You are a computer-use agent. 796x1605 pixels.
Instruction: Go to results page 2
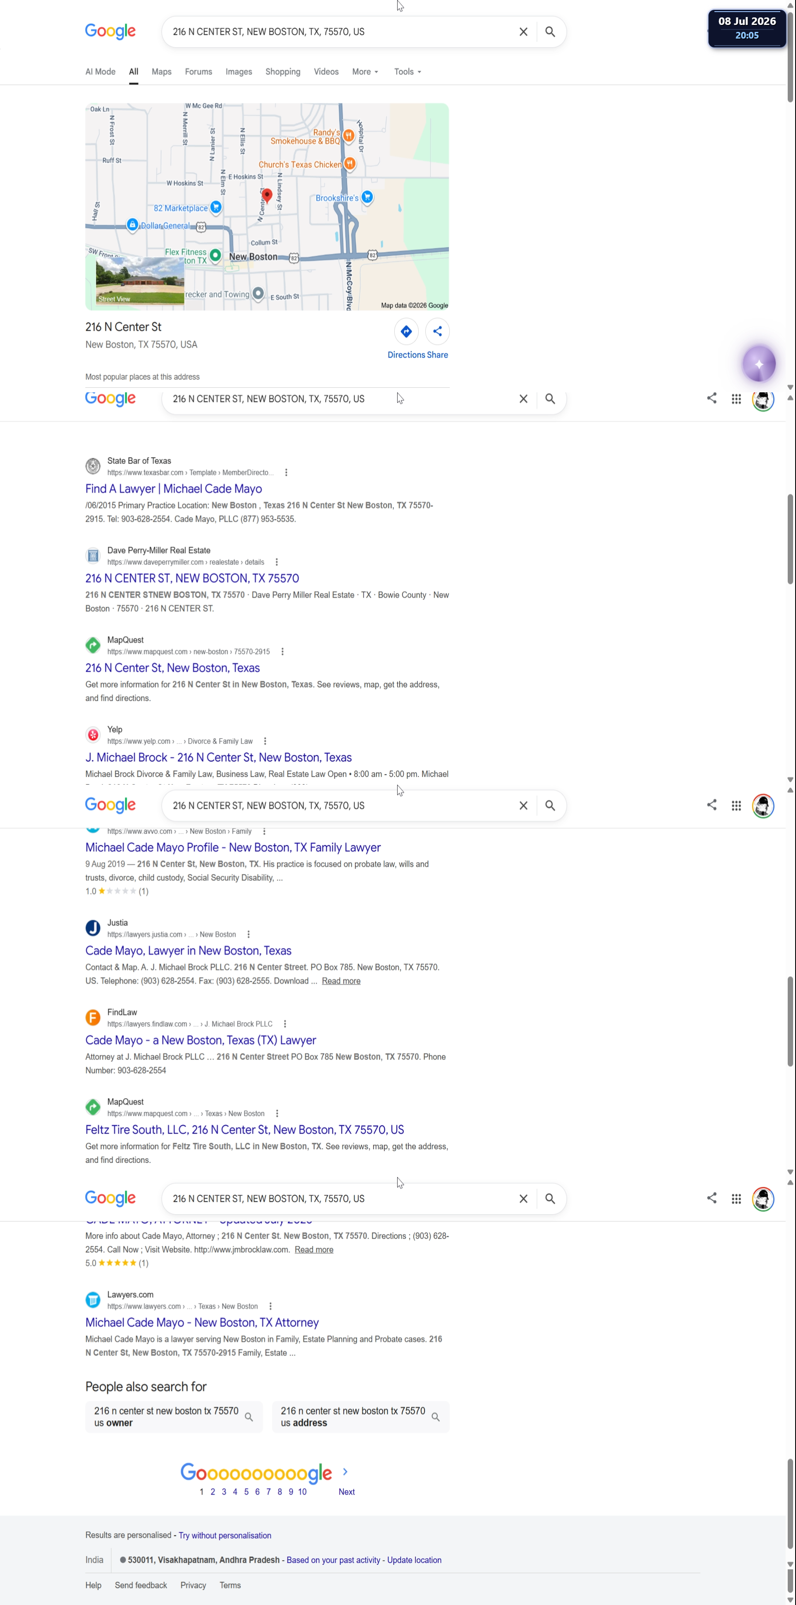point(213,1492)
